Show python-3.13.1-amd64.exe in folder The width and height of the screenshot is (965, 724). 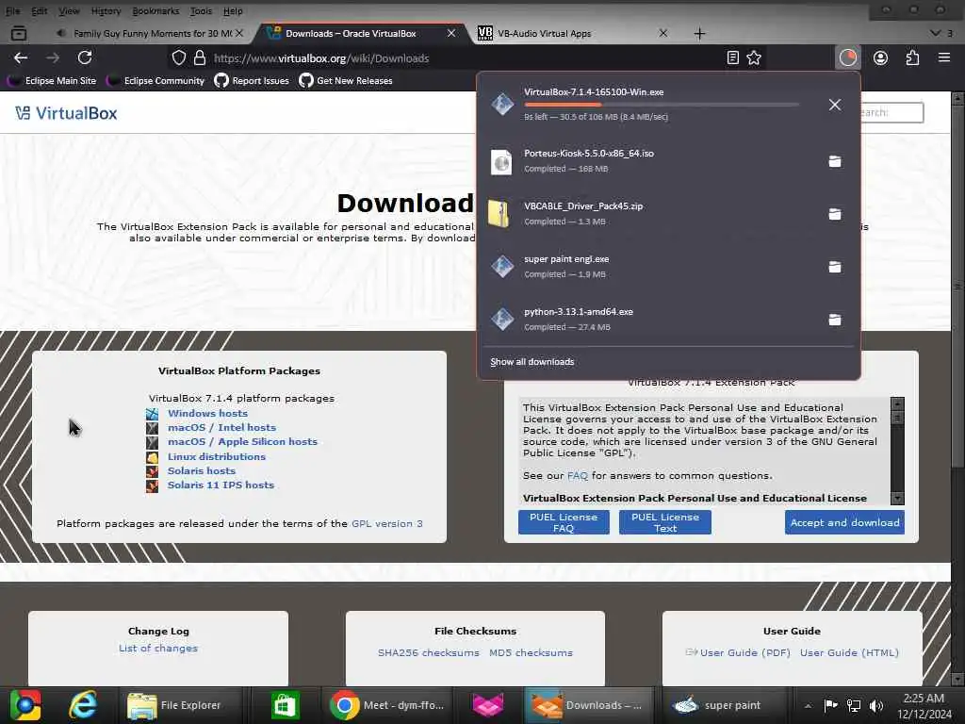tap(835, 321)
